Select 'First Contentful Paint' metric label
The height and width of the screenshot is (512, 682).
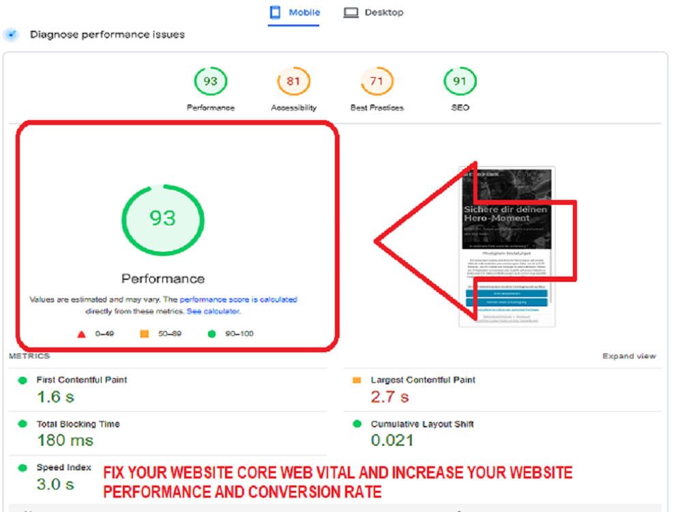click(x=82, y=380)
